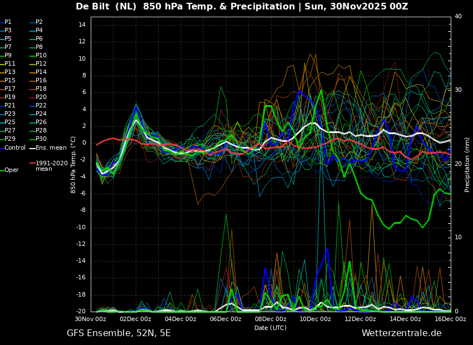Viewport: 473px width, 345px height.
Task: Click the 850 hPa Temp. (°C) axis label
Action: [73, 165]
